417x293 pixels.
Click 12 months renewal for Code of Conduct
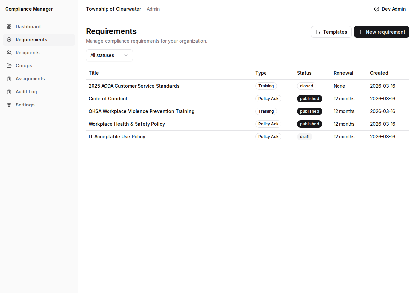pos(344,99)
